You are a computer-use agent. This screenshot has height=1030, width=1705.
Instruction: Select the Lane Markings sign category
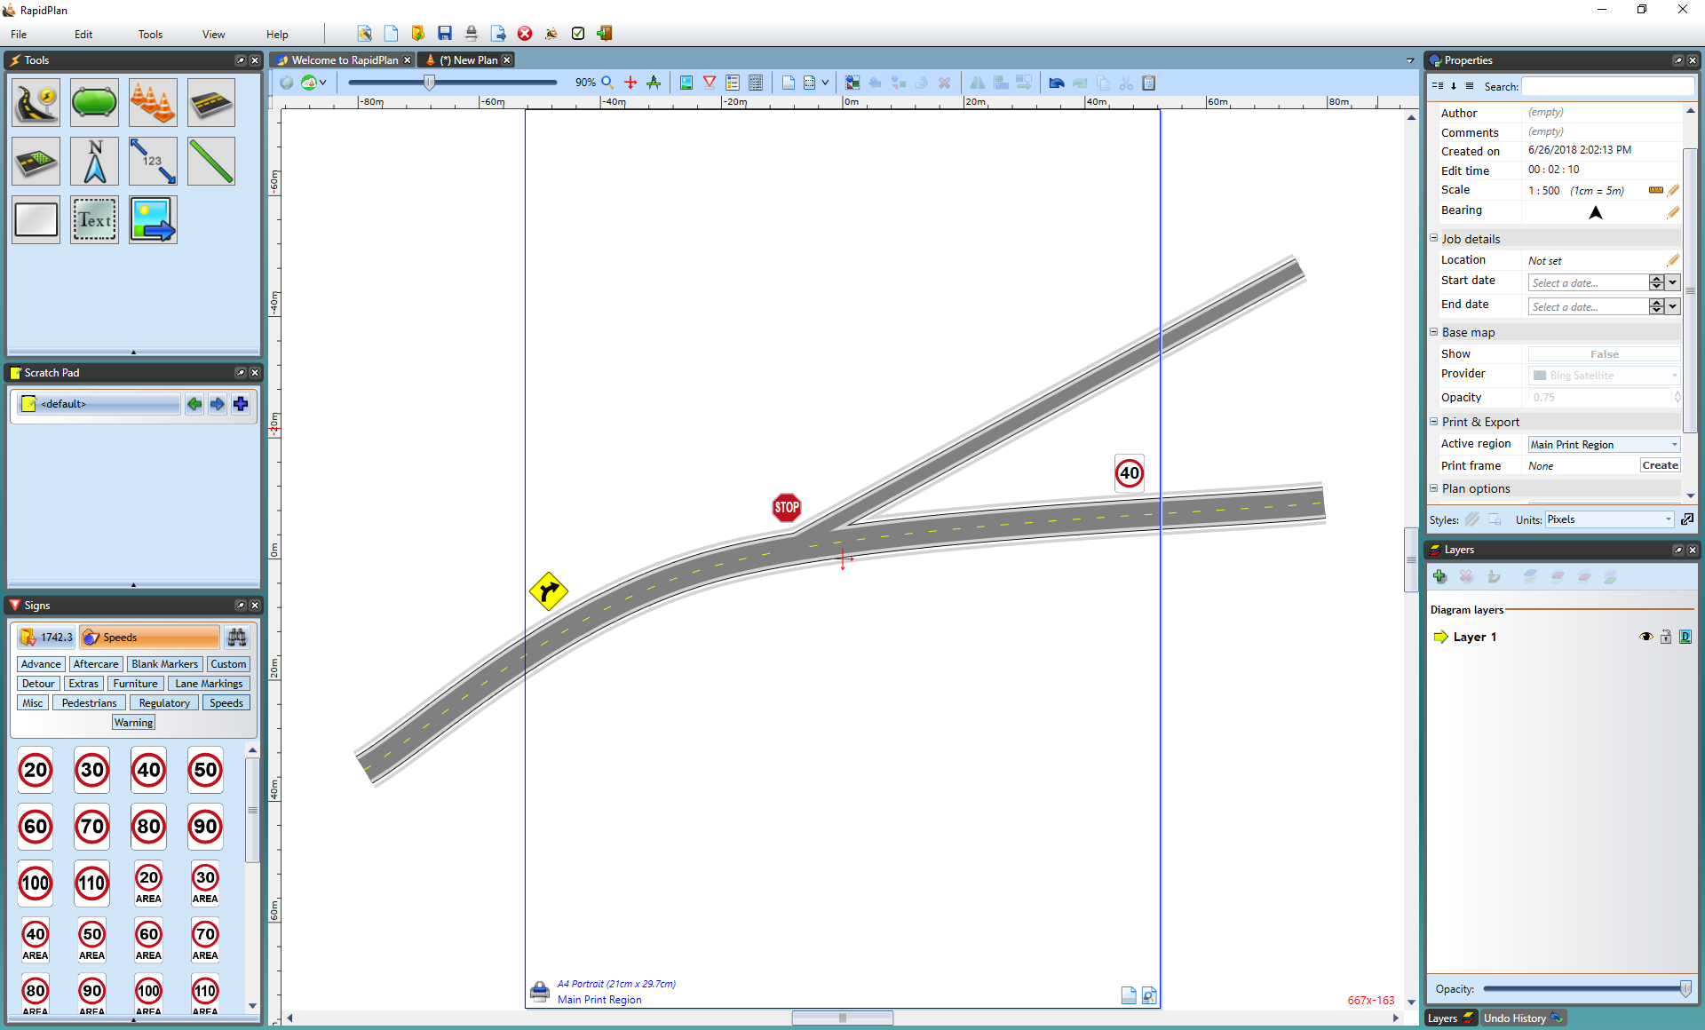point(209,684)
